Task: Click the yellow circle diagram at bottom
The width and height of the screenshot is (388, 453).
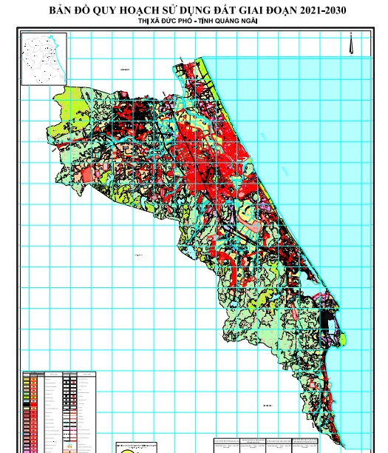Action: point(128,452)
